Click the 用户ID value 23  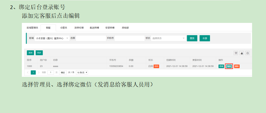coord(41,66)
